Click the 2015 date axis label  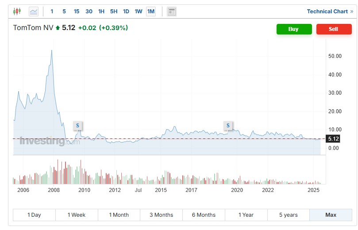161,190
